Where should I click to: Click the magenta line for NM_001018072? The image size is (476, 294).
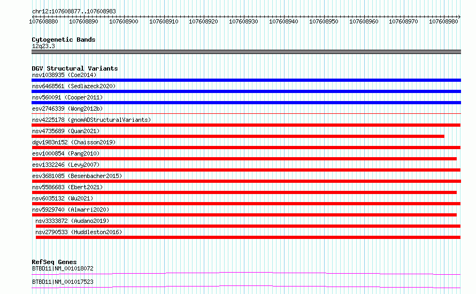246,273
